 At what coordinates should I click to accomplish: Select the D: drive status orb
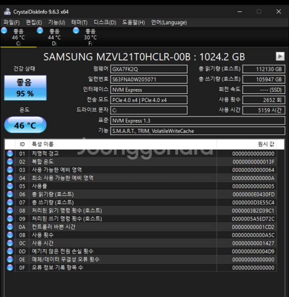click(x=40, y=31)
